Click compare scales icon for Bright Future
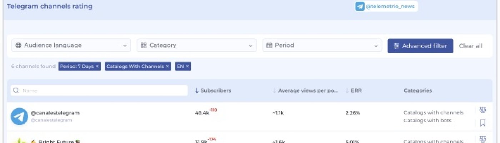The image size is (500, 143). click(x=482, y=139)
